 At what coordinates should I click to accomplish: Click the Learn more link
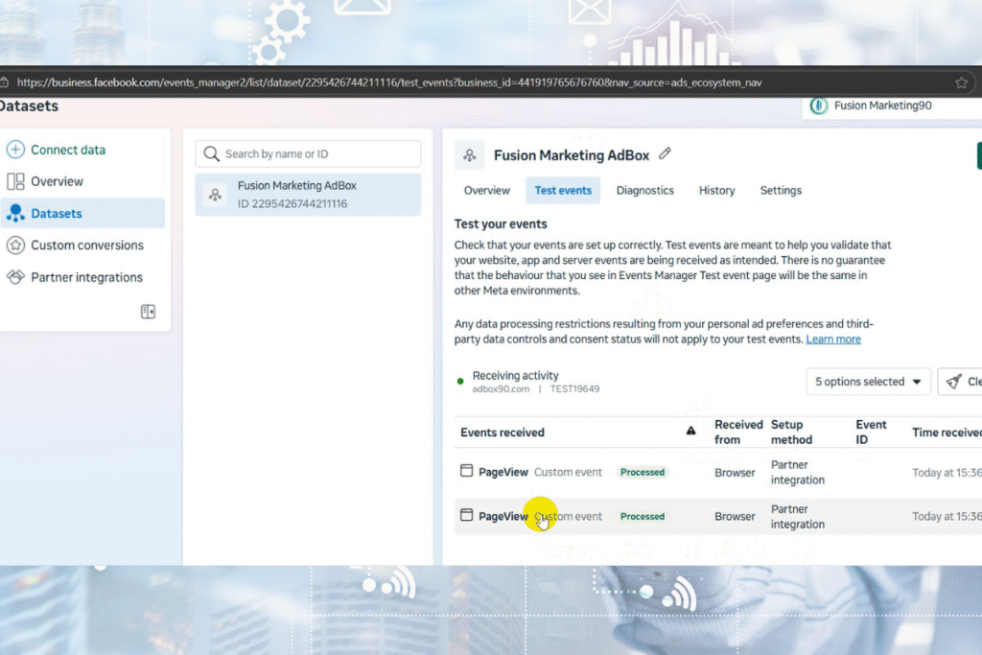pyautogui.click(x=833, y=339)
